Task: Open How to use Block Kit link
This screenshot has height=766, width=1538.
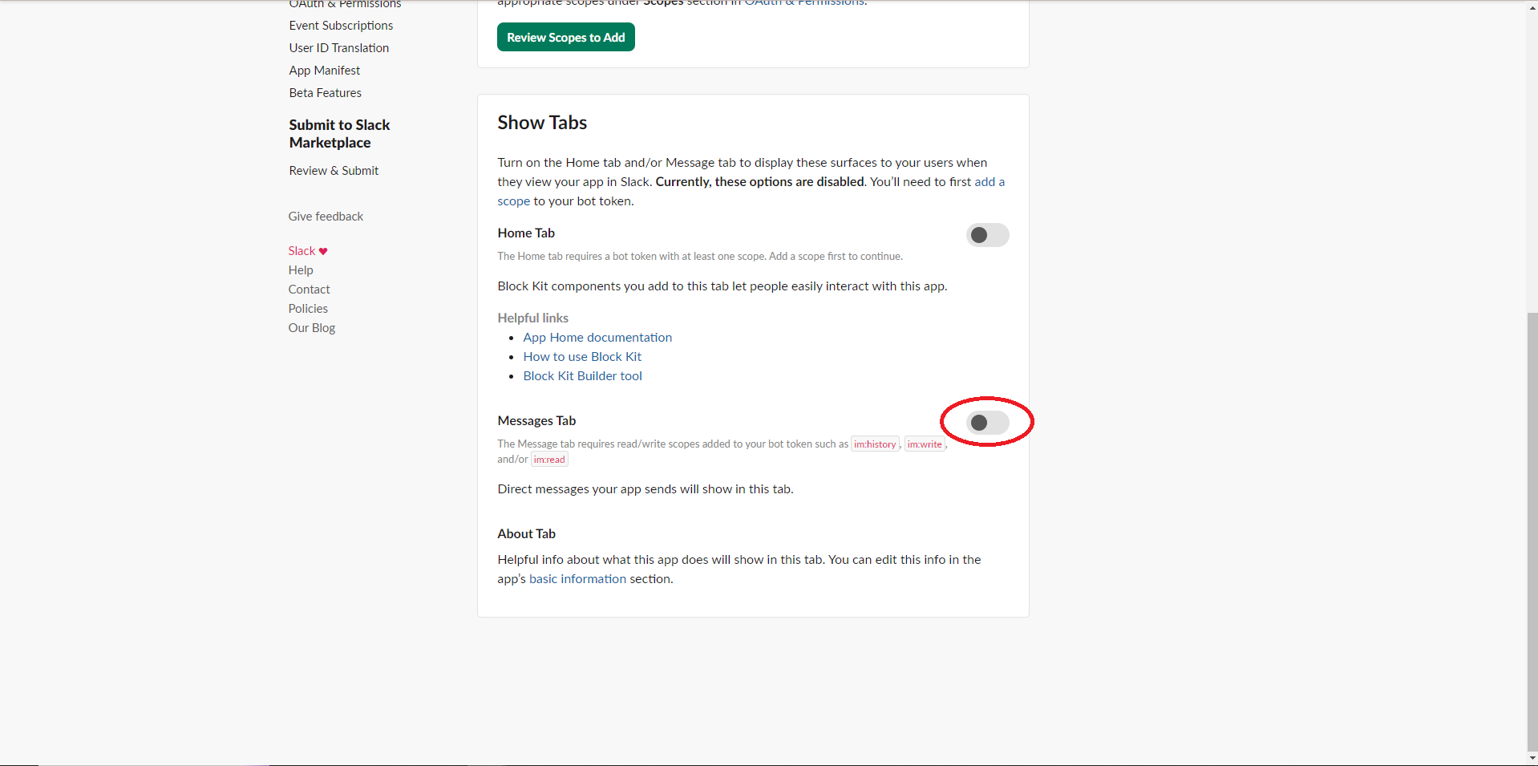Action: [x=582, y=357]
